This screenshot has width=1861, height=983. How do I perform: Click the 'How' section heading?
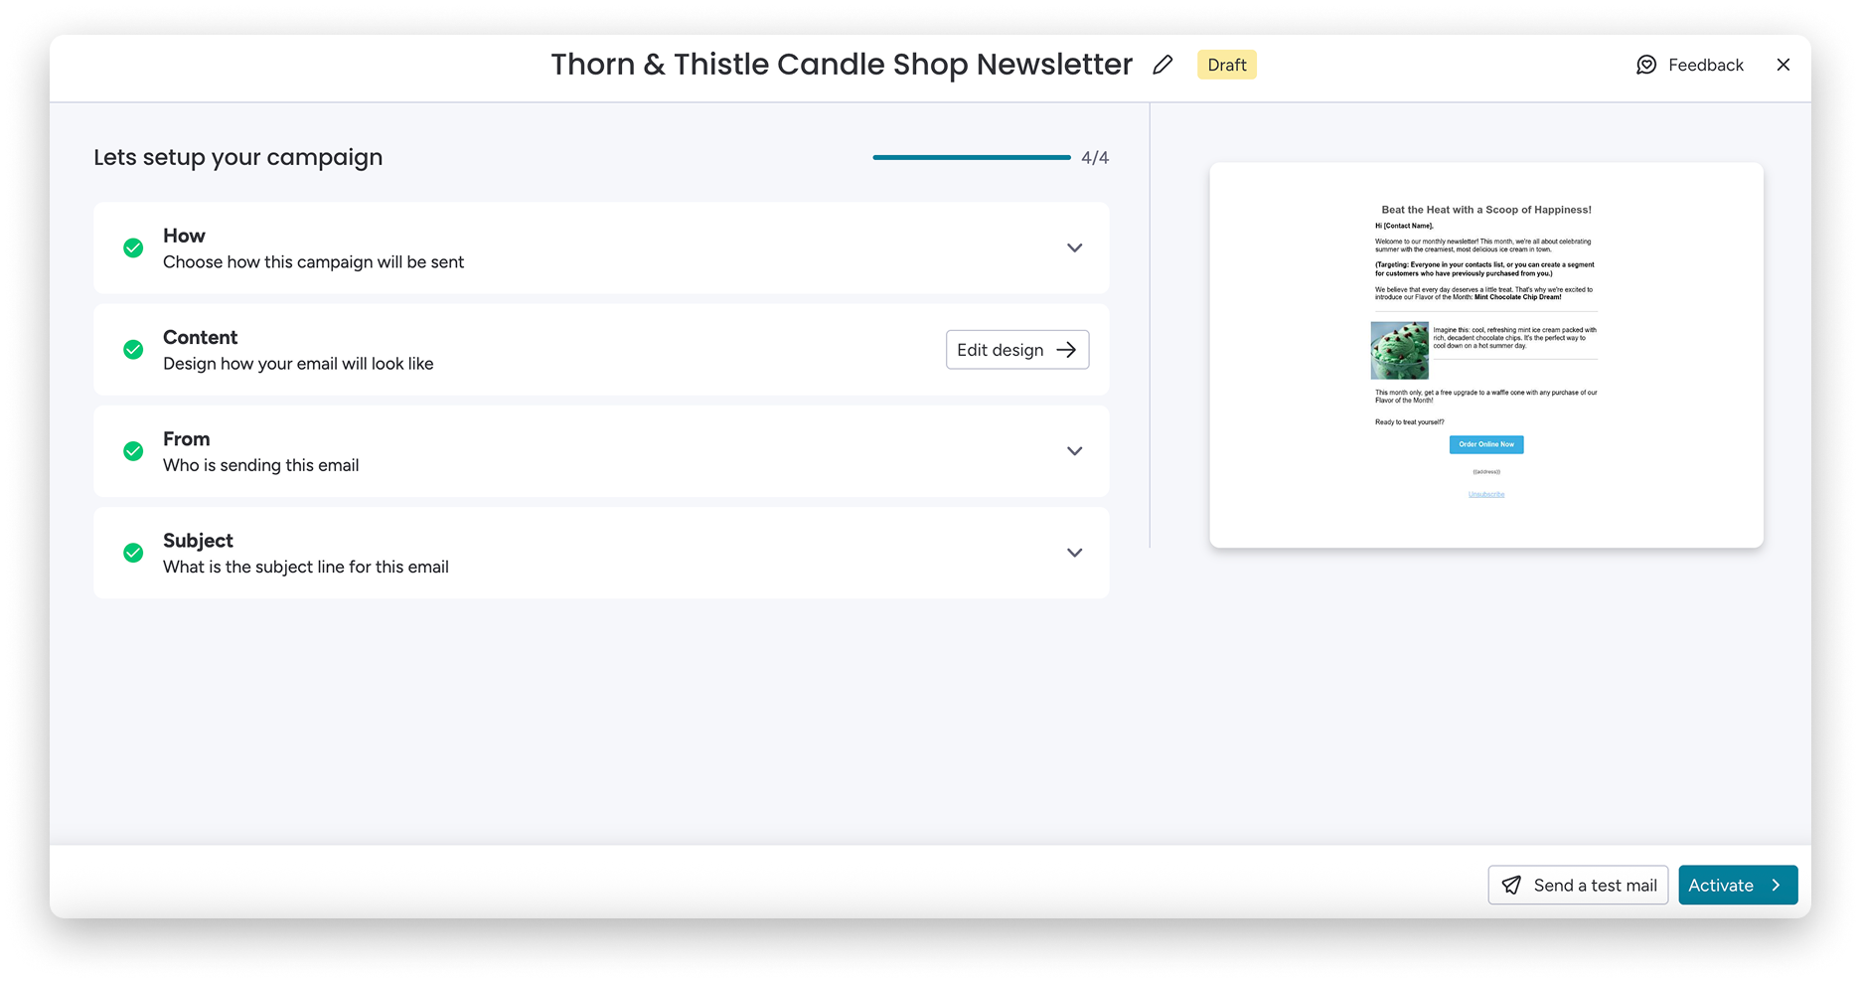pos(184,236)
